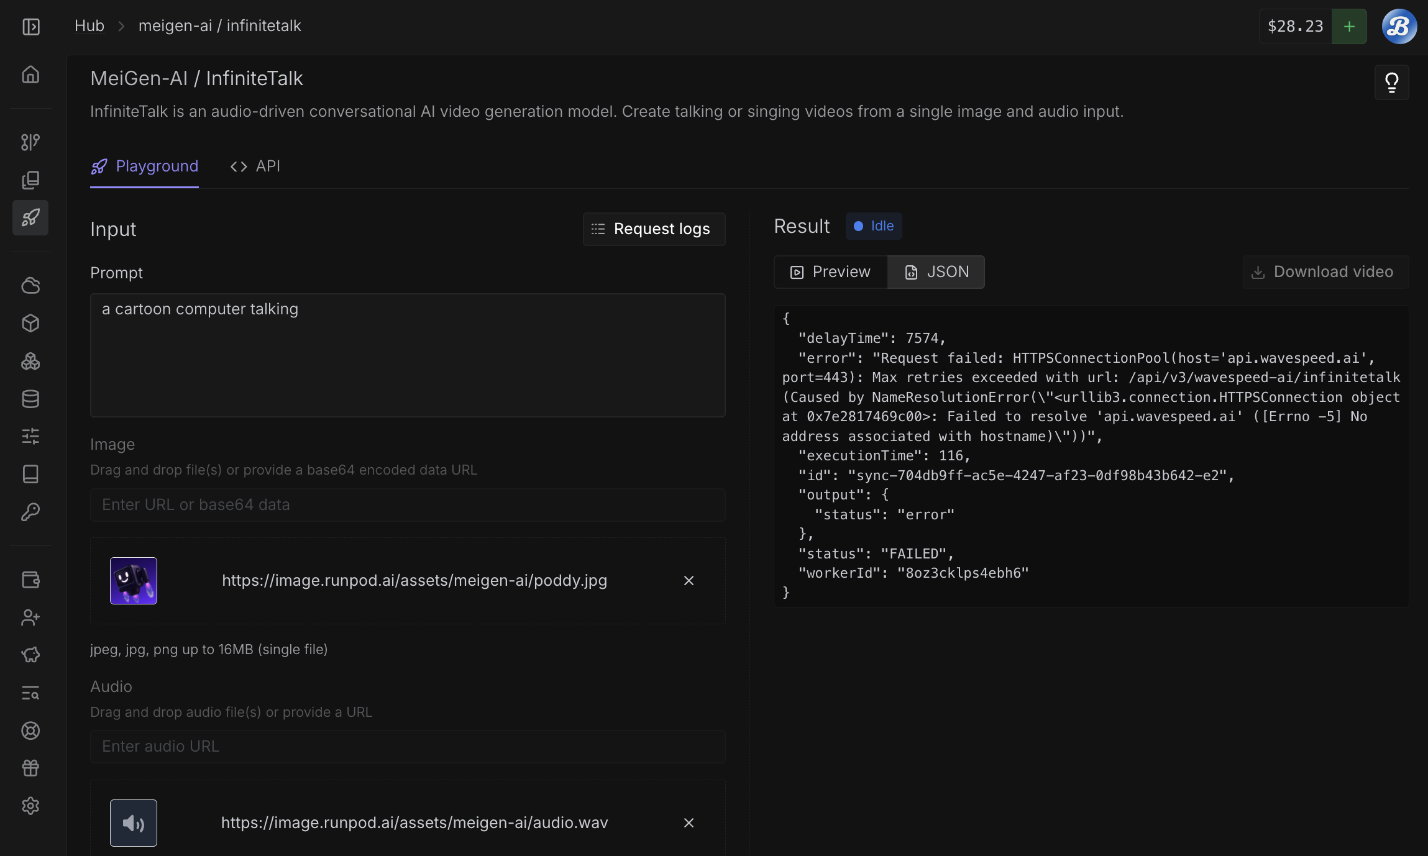Screen dimensions: 1428x856
Task: Click the gift icon in sidebar
Action: click(x=30, y=768)
